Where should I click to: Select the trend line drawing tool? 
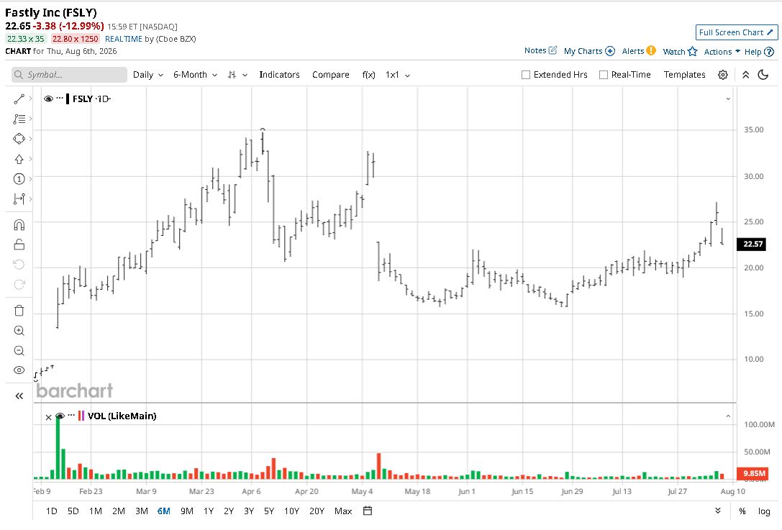pyautogui.click(x=19, y=99)
